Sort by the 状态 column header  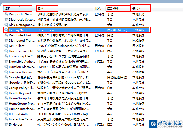coord(99,9)
